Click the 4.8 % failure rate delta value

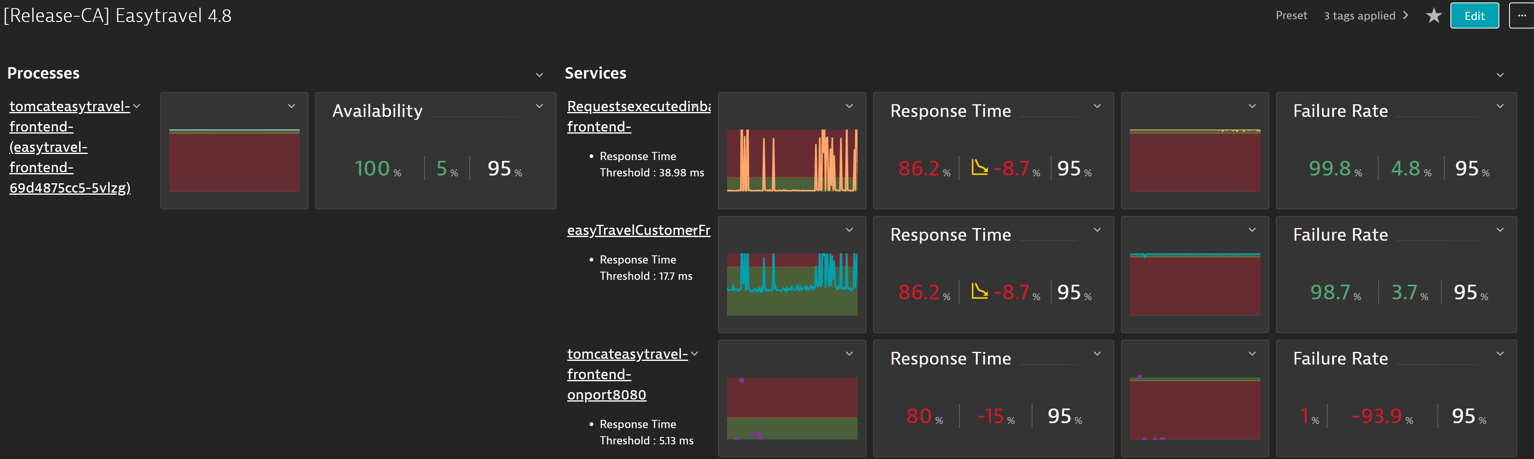(x=1411, y=169)
